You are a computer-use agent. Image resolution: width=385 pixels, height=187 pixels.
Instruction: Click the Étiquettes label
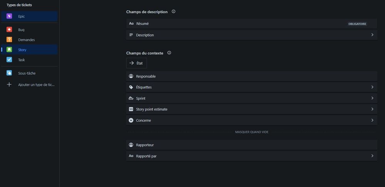click(x=144, y=87)
